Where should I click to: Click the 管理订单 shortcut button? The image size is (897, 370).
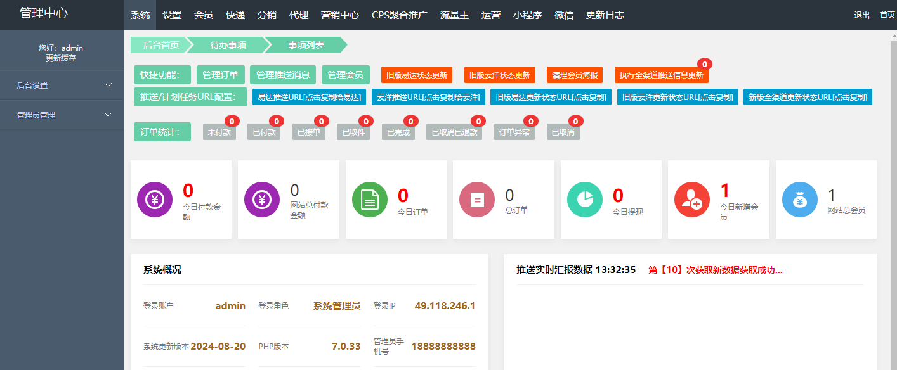click(x=220, y=75)
